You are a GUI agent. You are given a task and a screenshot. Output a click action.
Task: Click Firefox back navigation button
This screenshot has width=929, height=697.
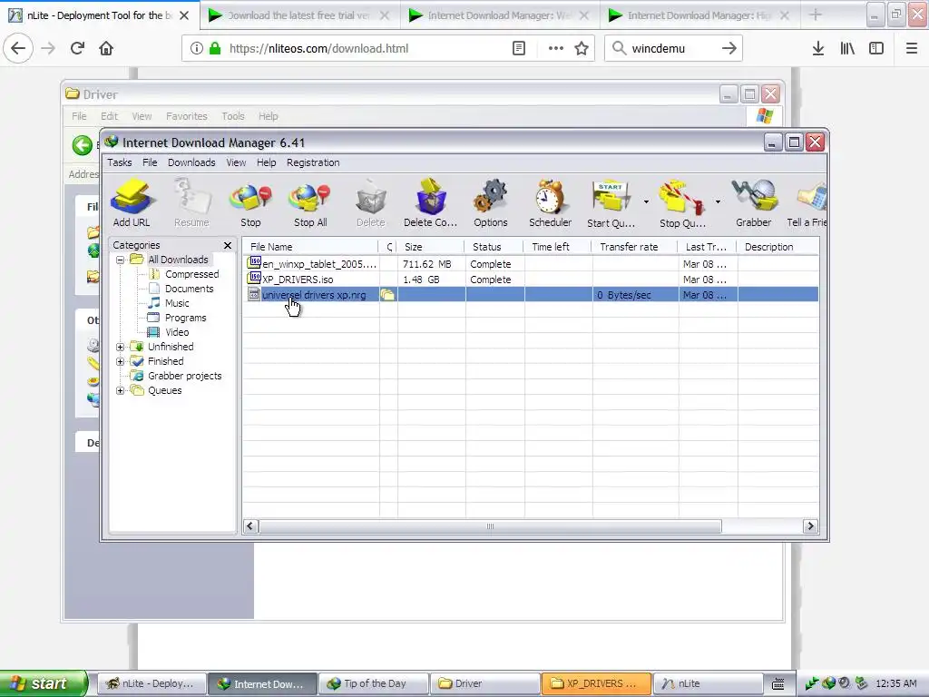pos(18,48)
